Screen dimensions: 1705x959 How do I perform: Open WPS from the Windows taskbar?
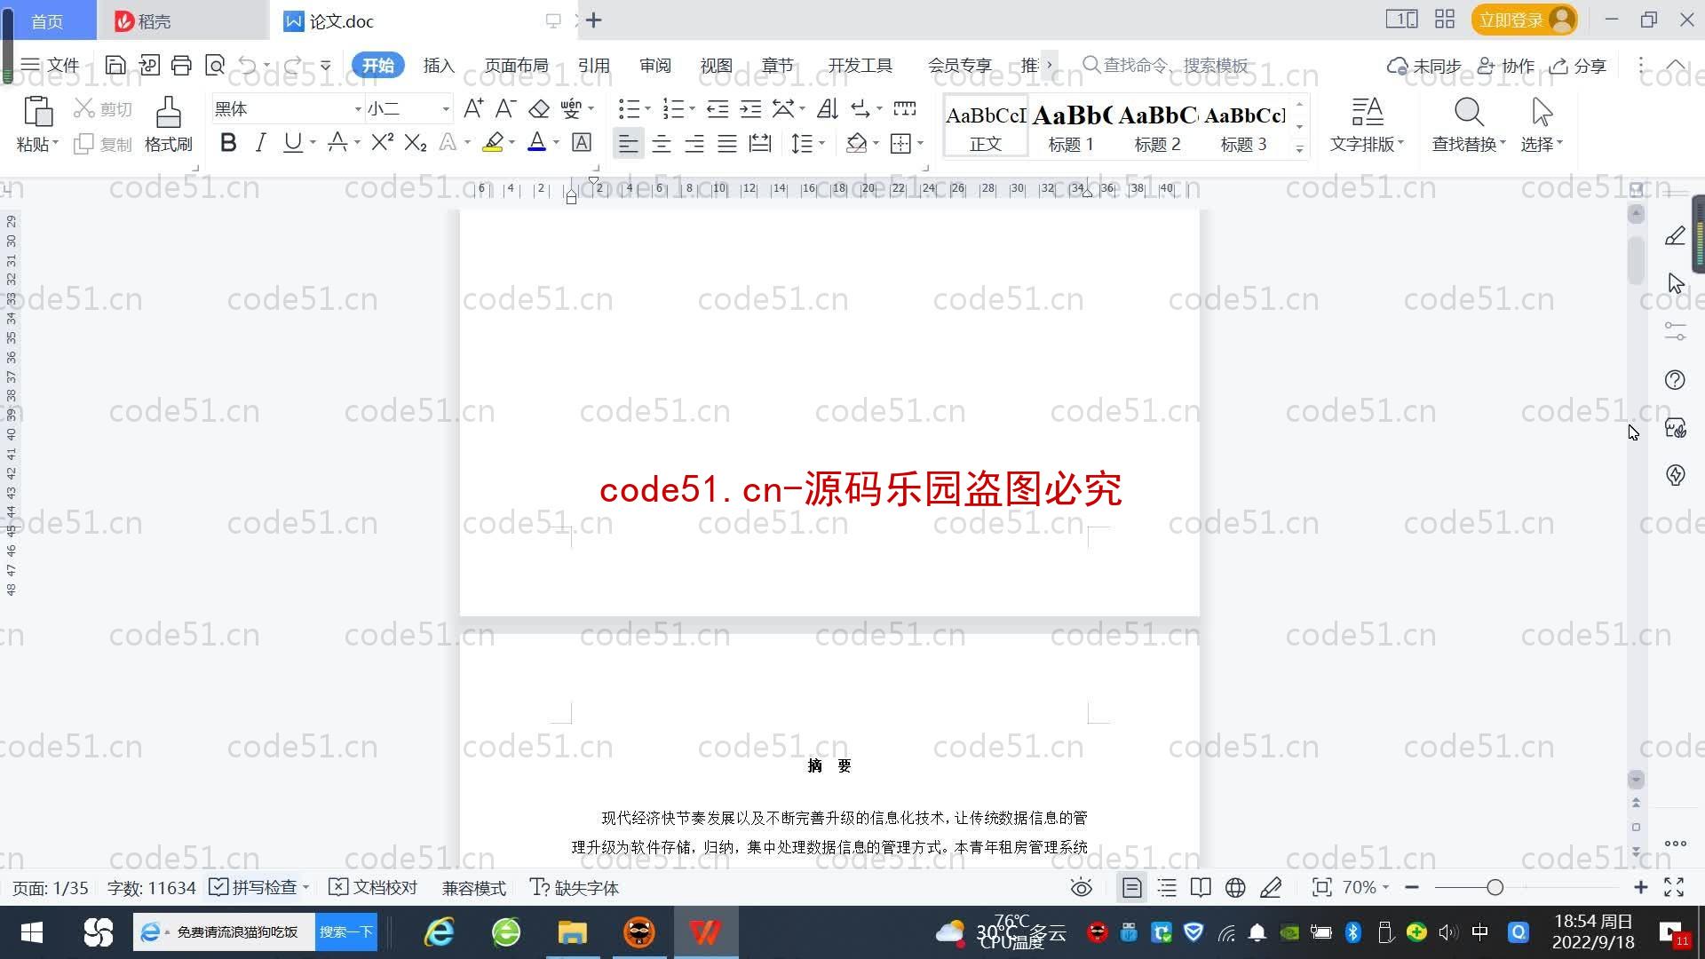pos(706,932)
